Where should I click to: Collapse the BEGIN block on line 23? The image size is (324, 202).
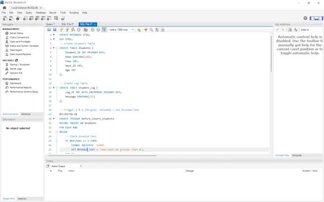57,132
